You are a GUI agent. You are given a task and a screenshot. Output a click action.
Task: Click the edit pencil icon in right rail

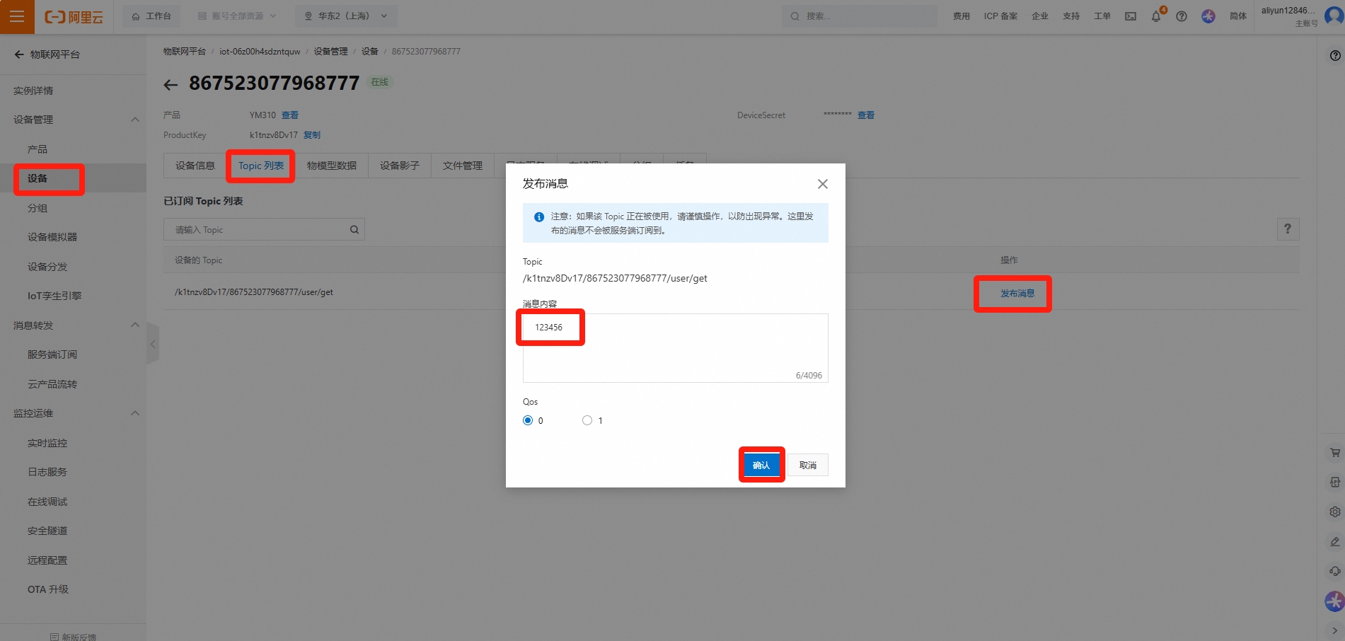click(x=1335, y=541)
